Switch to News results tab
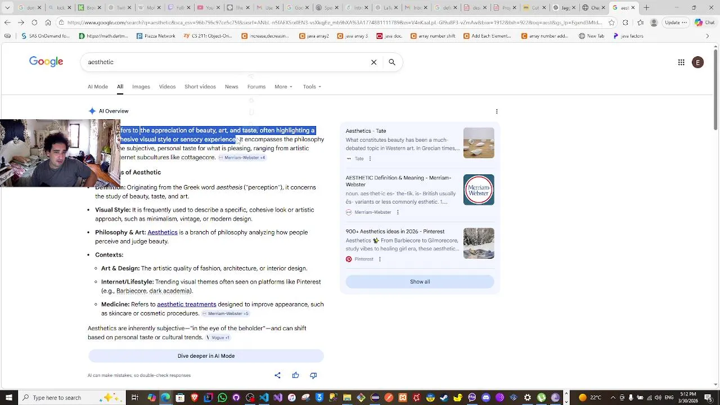 click(232, 87)
